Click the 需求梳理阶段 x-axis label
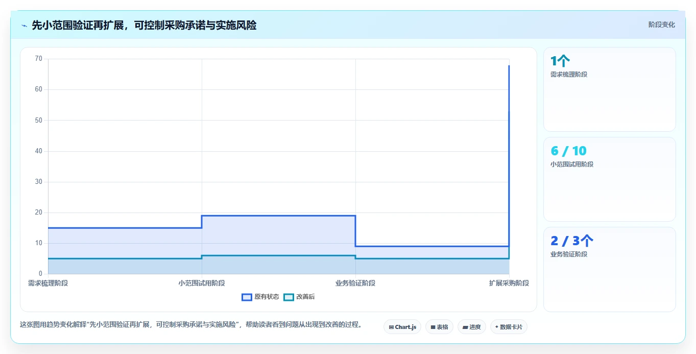 [48, 283]
